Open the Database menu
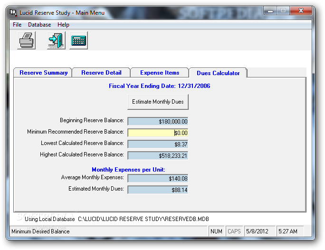Viewport: 325px width, 250px height. tap(39, 25)
